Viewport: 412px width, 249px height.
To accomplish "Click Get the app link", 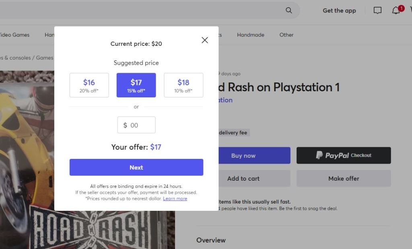I will [x=339, y=11].
